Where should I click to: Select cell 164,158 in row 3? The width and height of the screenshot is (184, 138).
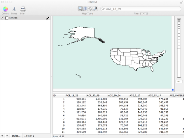pyautogui.click(x=124, y=106)
